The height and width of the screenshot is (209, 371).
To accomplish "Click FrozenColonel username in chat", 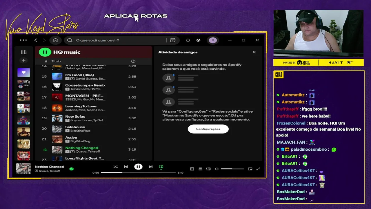I will 291,123.
